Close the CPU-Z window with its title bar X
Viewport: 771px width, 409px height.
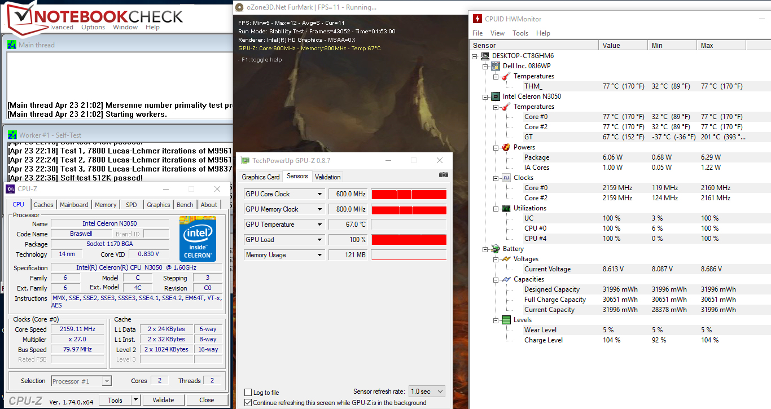(217, 189)
